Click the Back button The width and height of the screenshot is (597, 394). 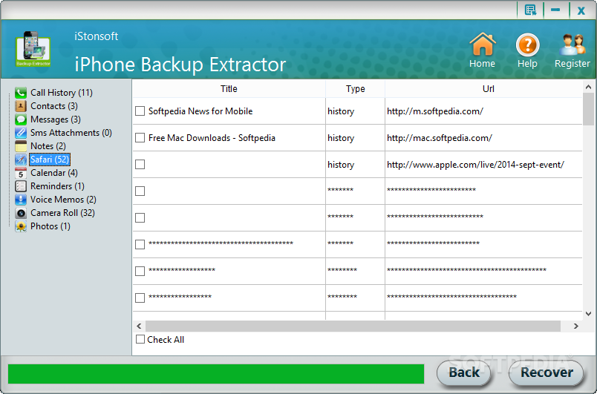464,372
